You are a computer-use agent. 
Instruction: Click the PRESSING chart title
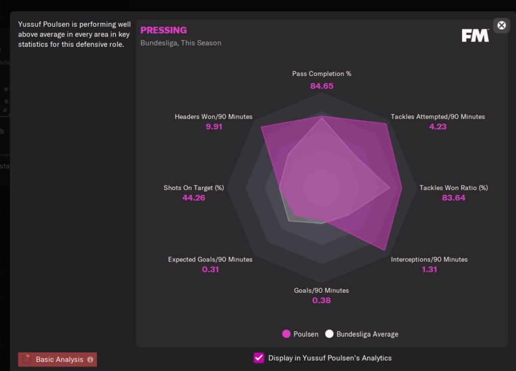(x=163, y=30)
